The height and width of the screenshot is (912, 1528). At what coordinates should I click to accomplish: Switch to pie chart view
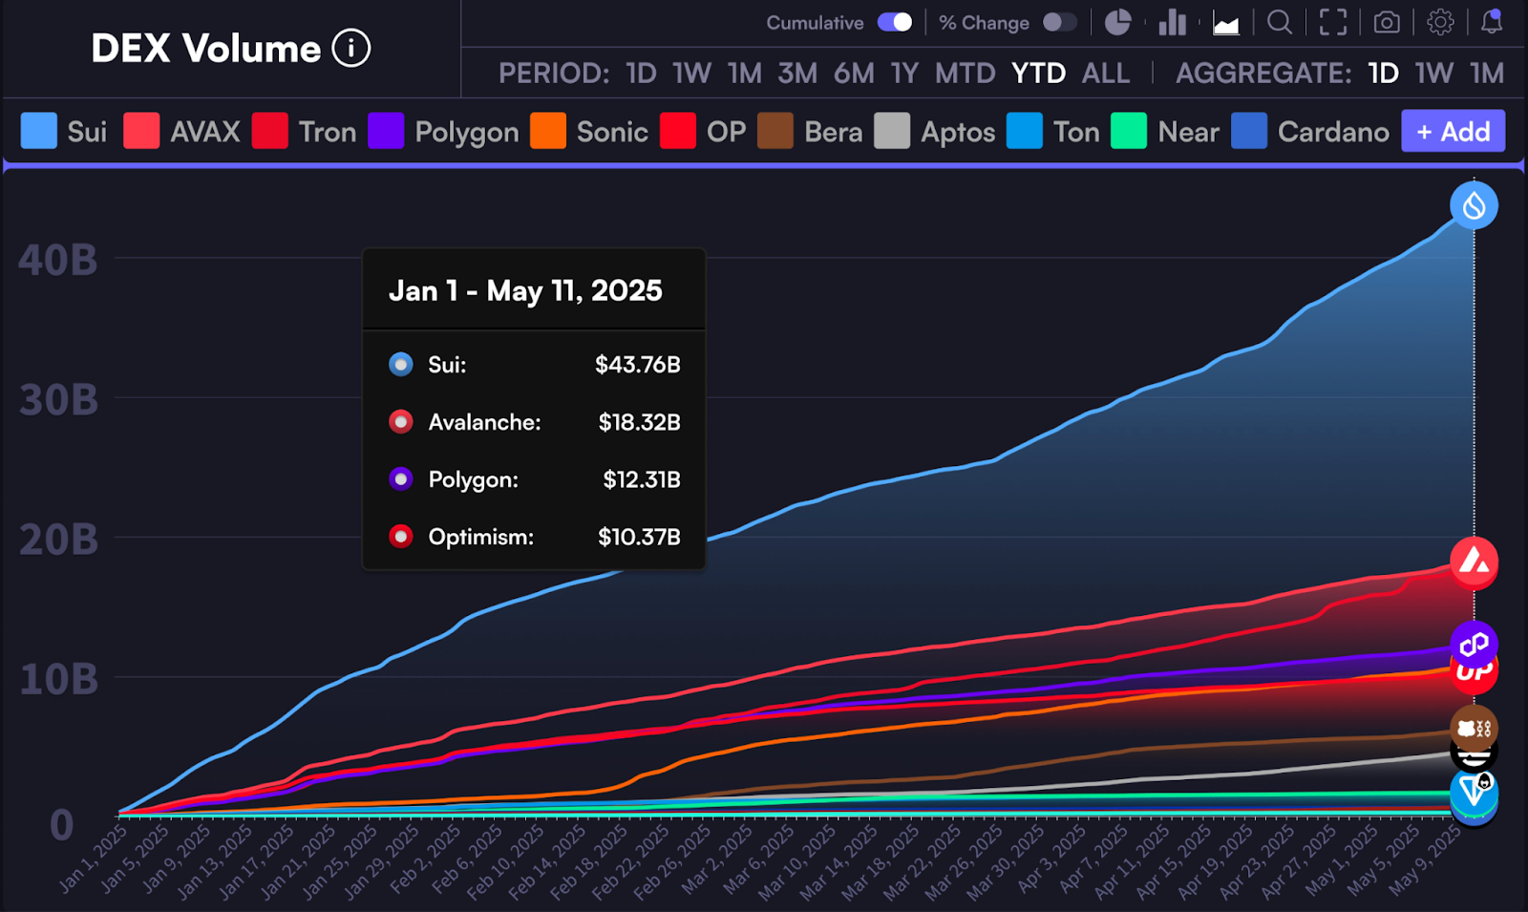(1117, 23)
